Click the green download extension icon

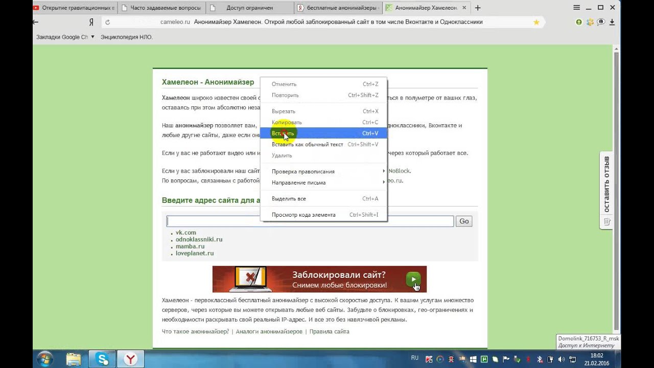(579, 22)
